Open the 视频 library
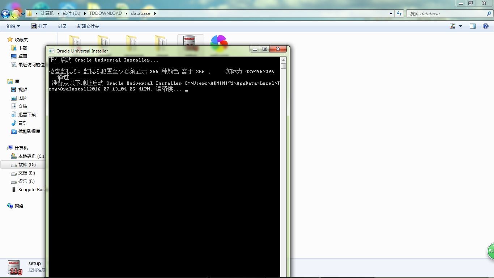Screen dimensions: 494x278 [23, 89]
